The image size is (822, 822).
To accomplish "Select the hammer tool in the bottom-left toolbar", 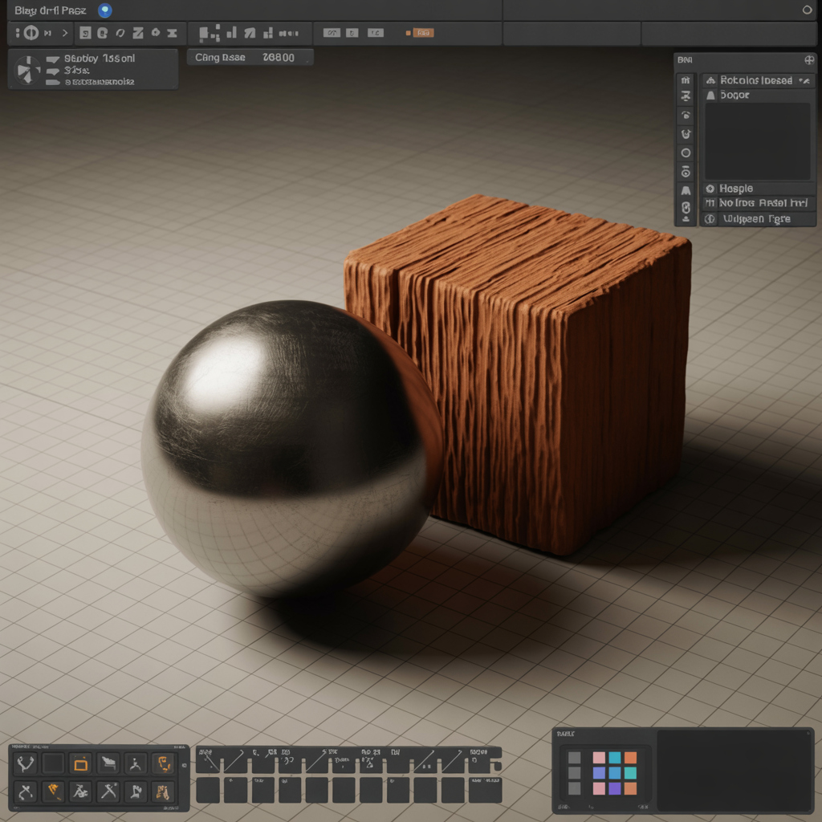I will 109,791.
